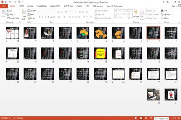Select slide 31 cartoon character thumbnail

171,94
